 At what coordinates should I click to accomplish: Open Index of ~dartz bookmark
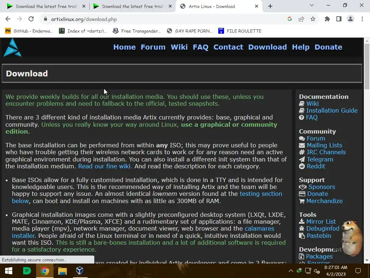(x=83, y=31)
